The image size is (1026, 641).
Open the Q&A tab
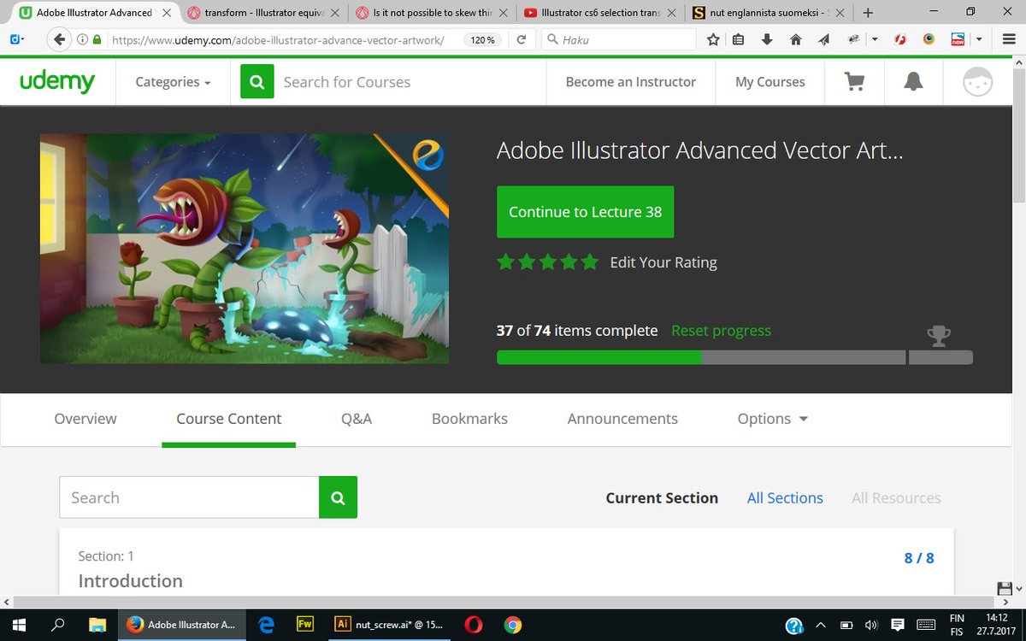(x=357, y=419)
